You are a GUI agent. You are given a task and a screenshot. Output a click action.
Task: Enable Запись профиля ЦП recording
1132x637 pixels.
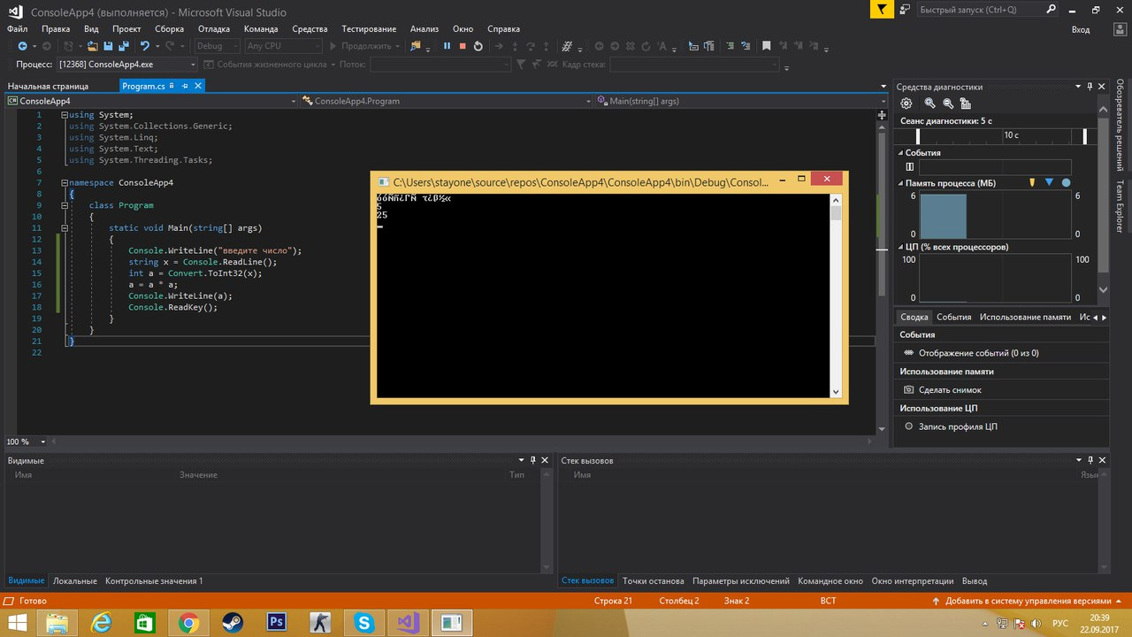click(952, 426)
